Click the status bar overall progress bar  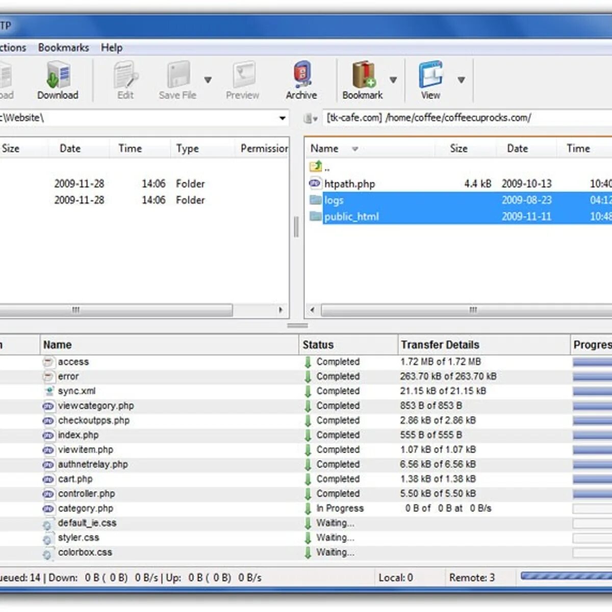click(566, 576)
